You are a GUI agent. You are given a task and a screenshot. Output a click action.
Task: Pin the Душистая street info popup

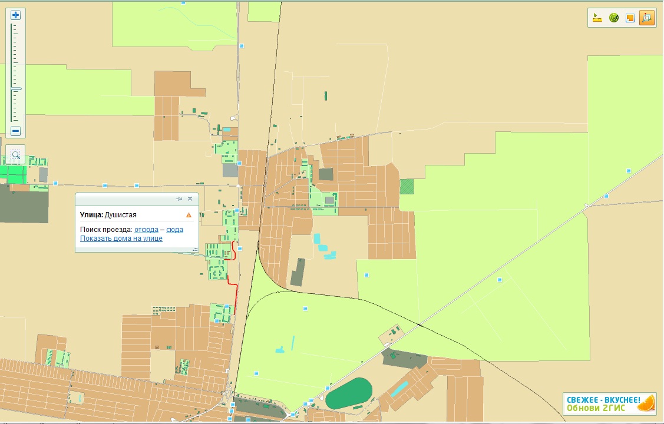pyautogui.click(x=180, y=199)
